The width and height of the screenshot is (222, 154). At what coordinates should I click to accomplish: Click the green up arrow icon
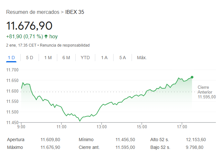[46, 37]
